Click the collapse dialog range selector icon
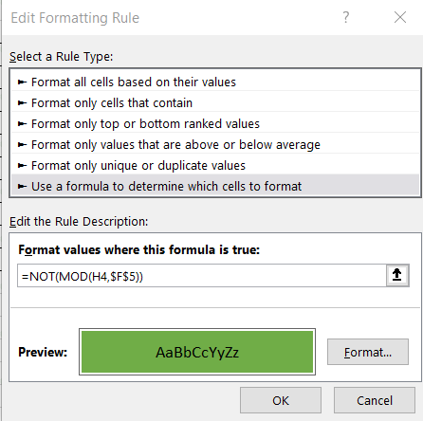 pyautogui.click(x=397, y=275)
